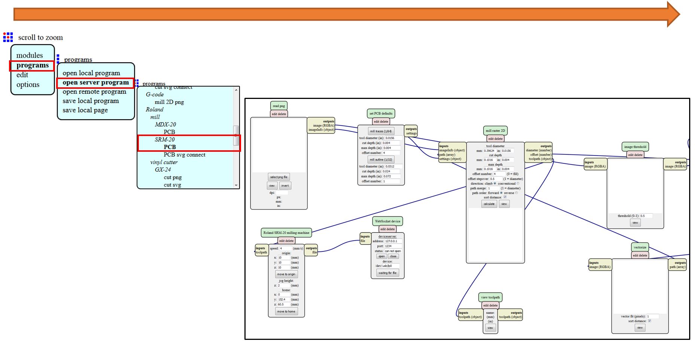This screenshot has height=341, width=700.
Task: Click calculate button in mill raster 2D
Action: pyautogui.click(x=489, y=204)
